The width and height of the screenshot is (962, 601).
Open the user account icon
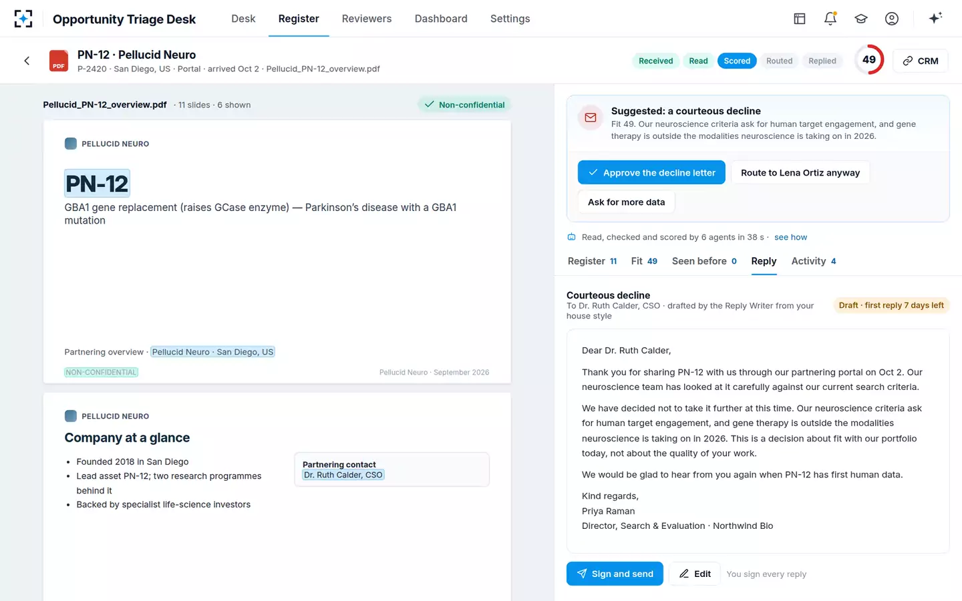892,19
